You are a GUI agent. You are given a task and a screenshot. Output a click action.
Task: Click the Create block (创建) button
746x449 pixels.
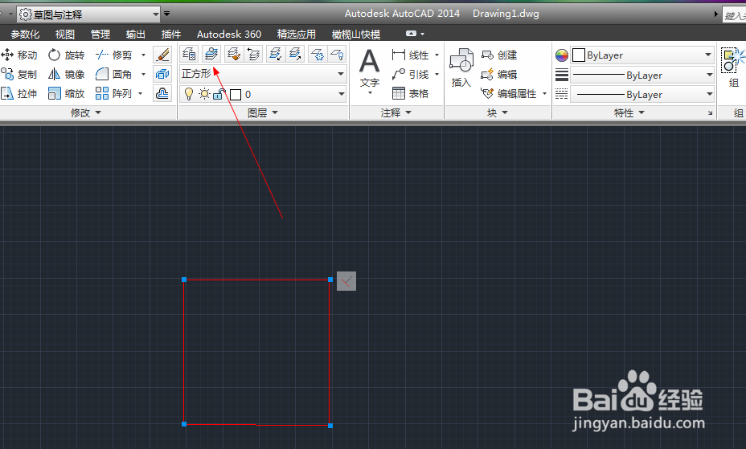(499, 55)
